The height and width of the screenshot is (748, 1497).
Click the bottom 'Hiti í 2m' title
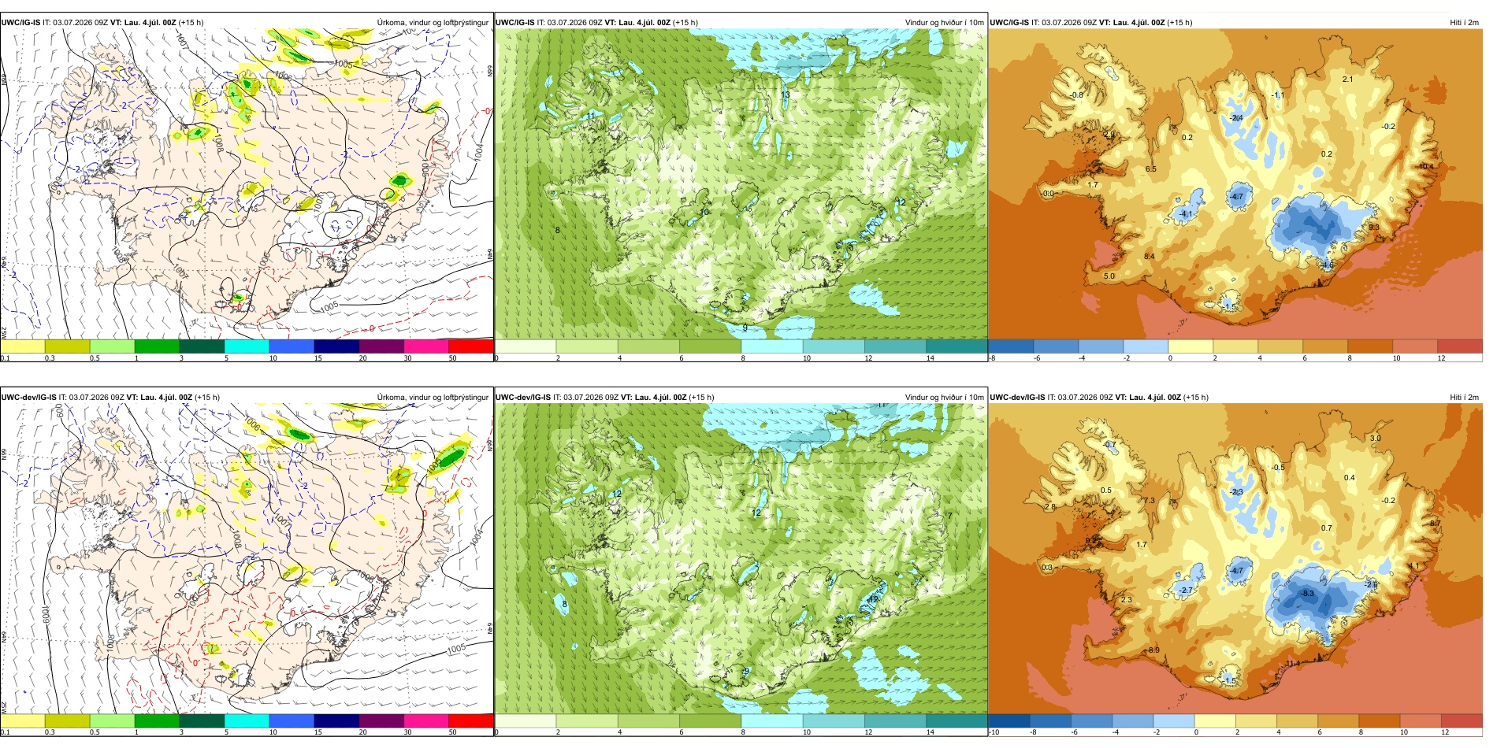pyautogui.click(x=1464, y=397)
